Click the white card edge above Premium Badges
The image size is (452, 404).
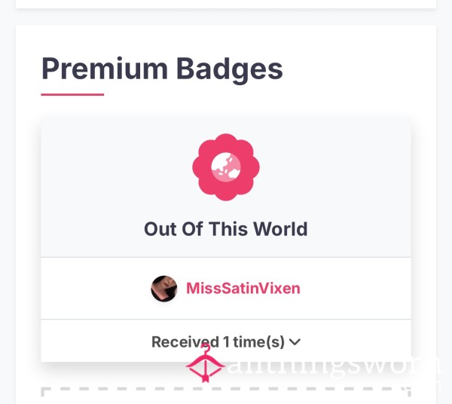point(226,4)
